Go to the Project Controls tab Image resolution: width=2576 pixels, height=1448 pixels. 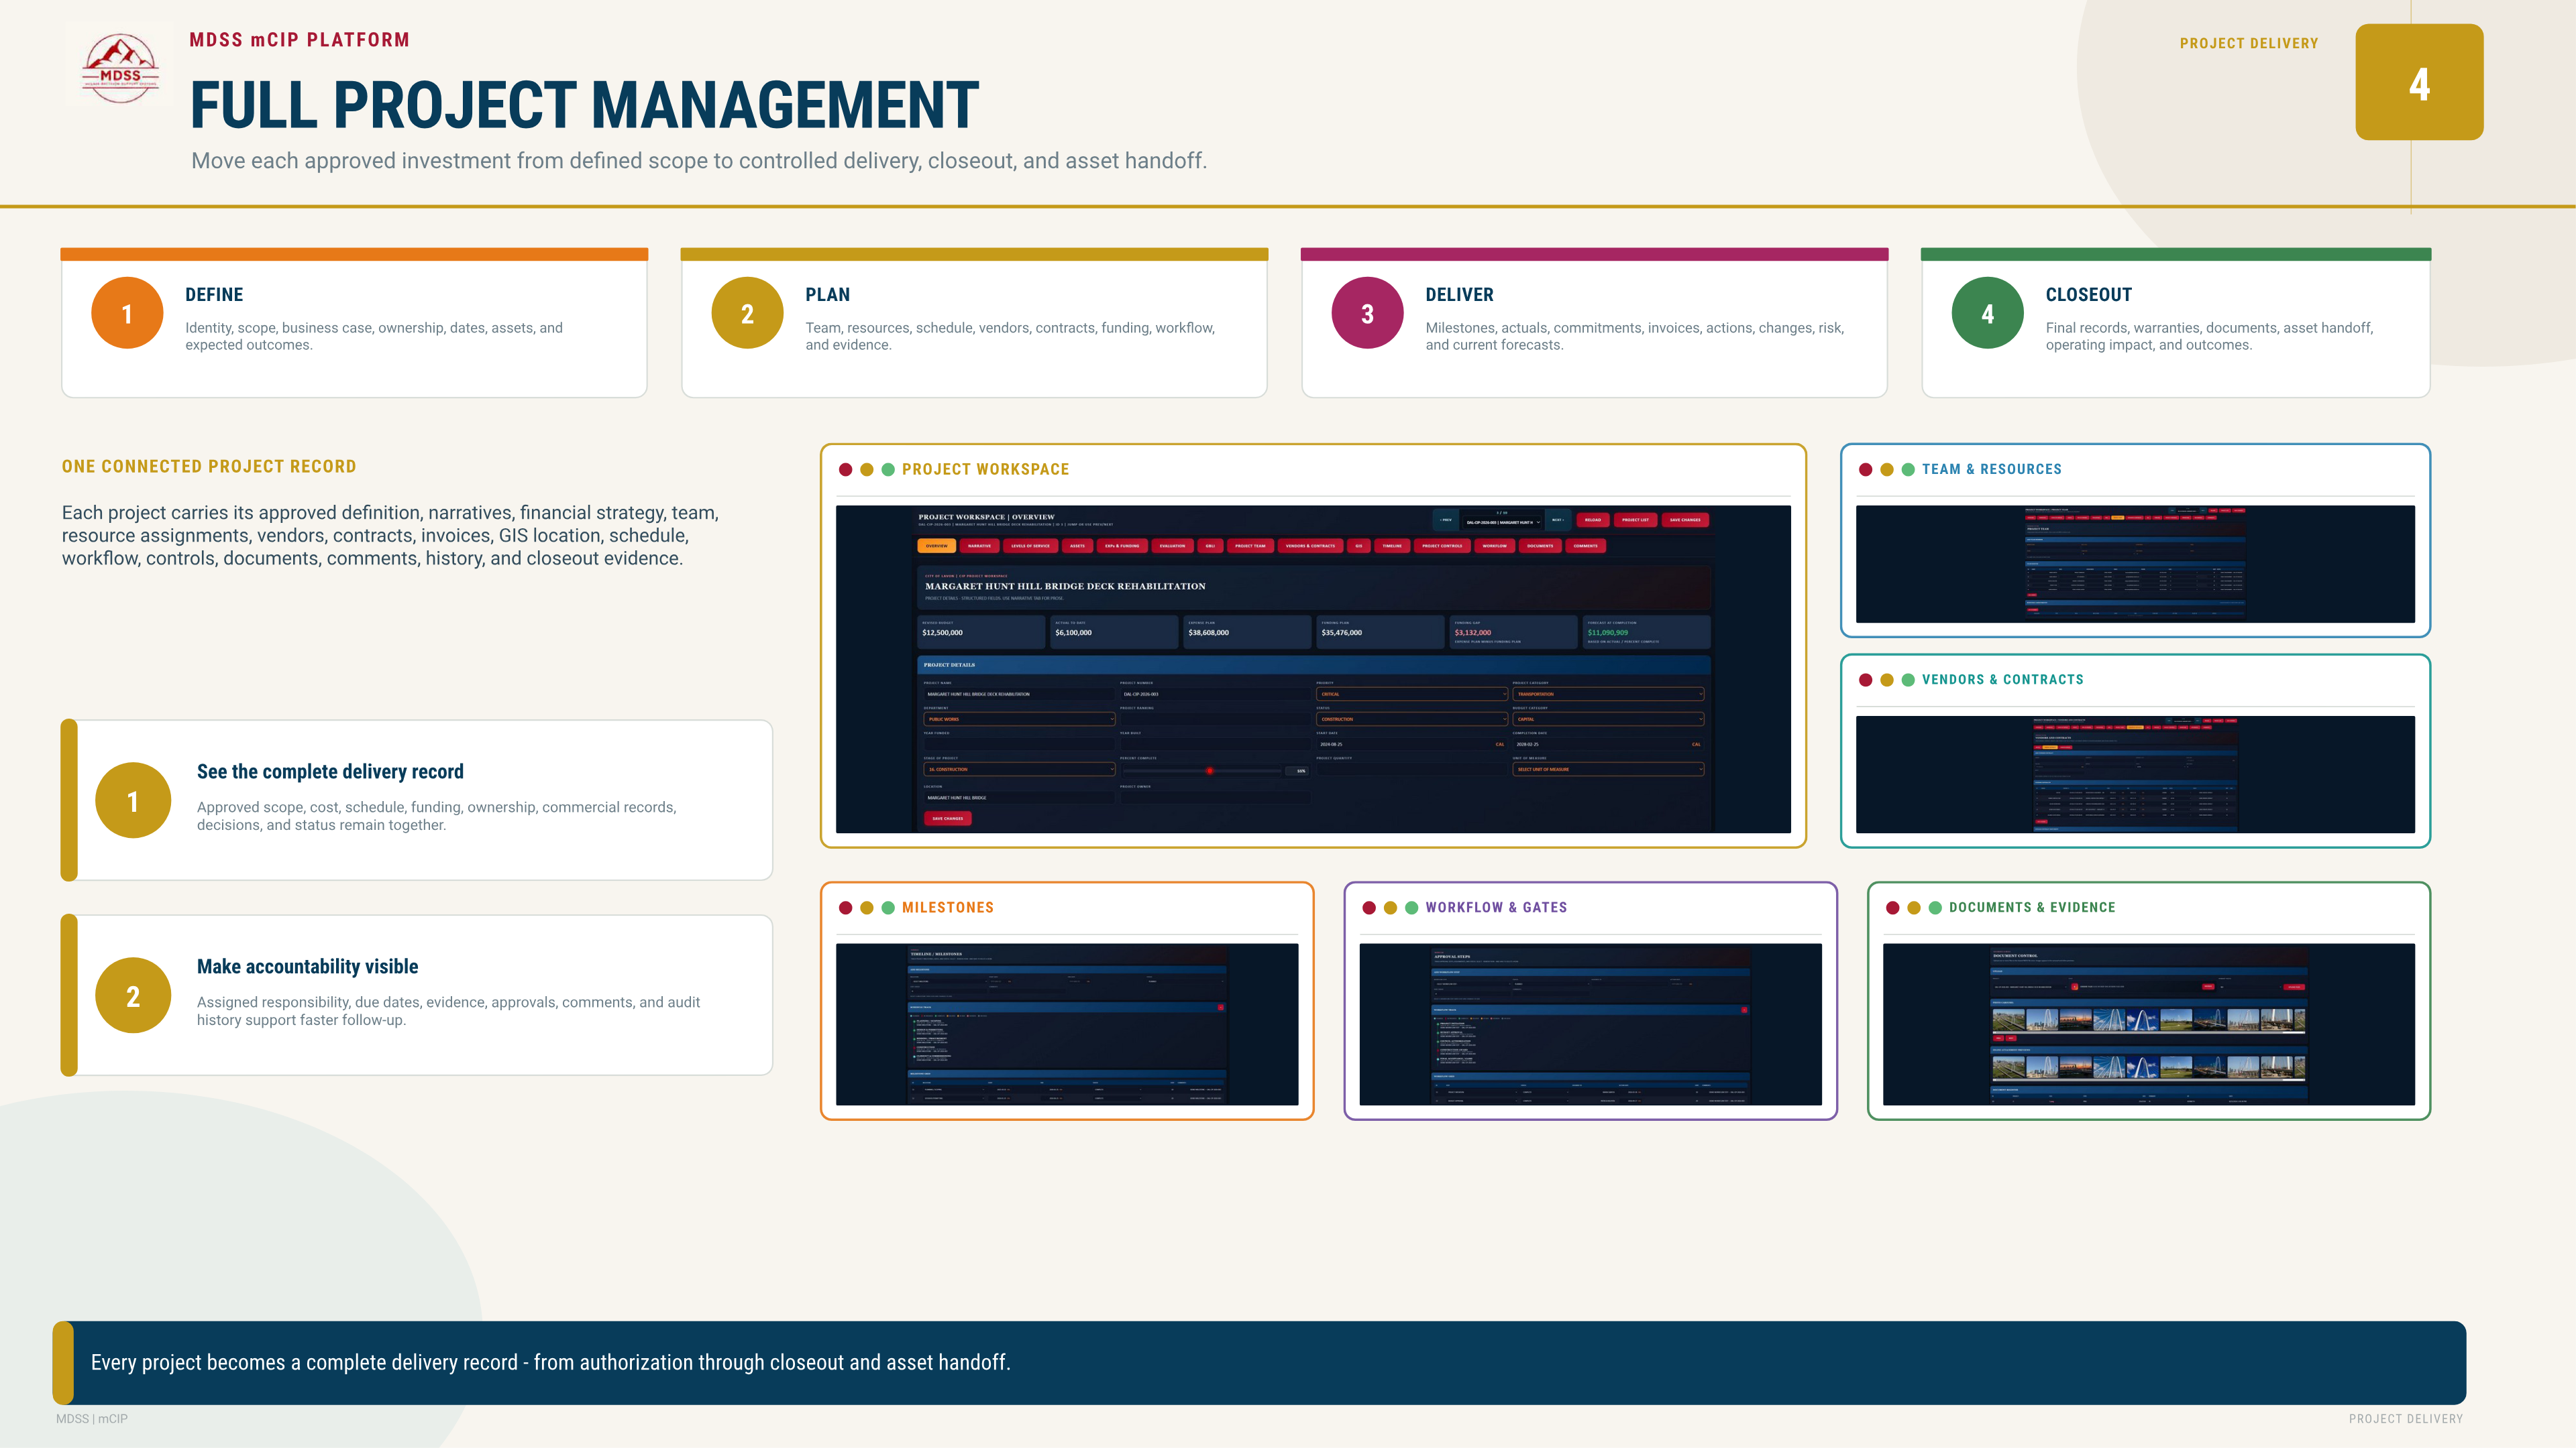[x=1442, y=546]
